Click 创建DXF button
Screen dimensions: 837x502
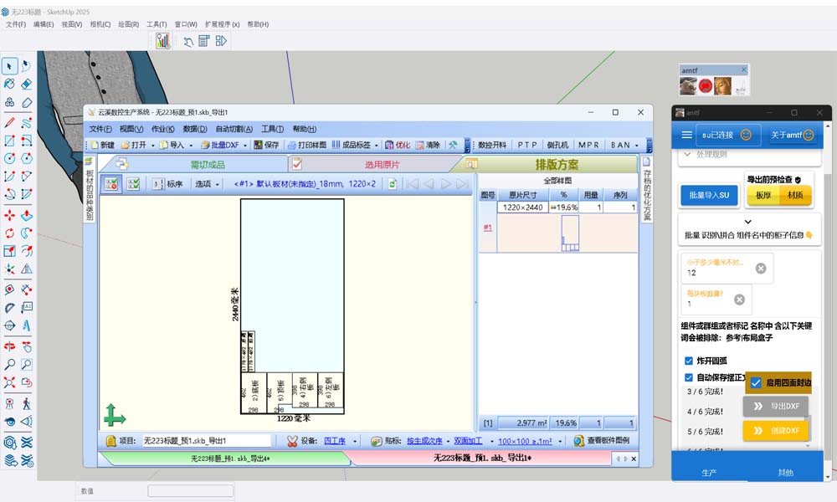pyautogui.click(x=775, y=431)
